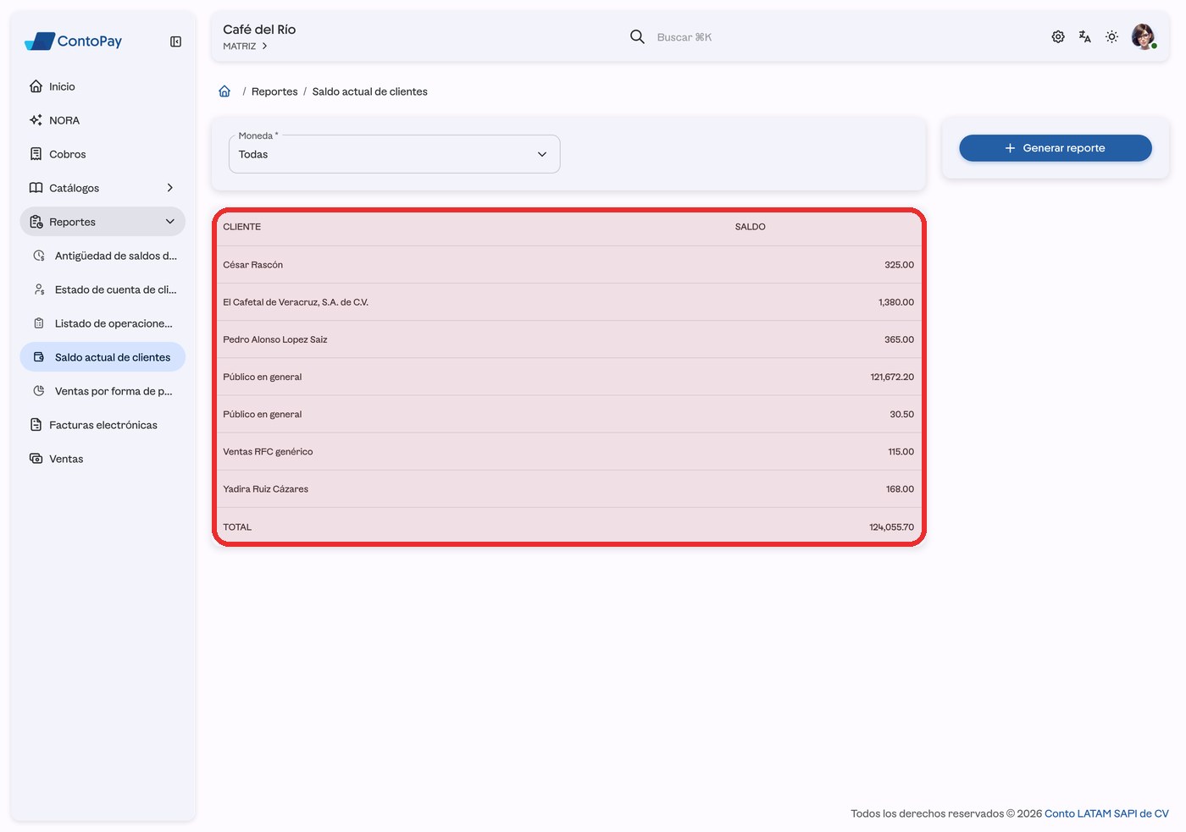
Task: Open Antigüedad de saldos report
Action: (103, 256)
